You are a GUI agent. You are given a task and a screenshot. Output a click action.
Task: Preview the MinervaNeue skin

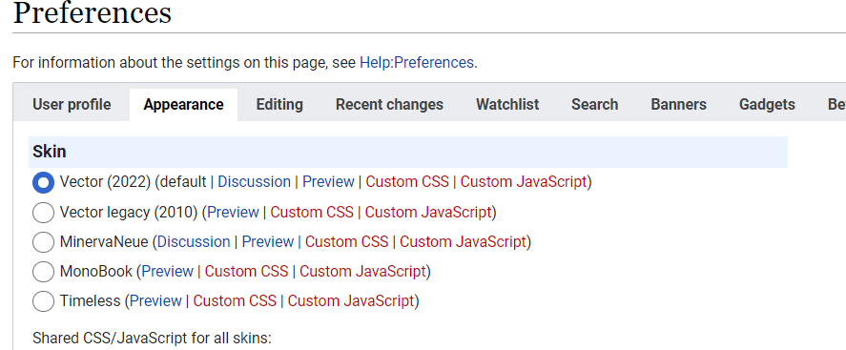click(x=268, y=242)
